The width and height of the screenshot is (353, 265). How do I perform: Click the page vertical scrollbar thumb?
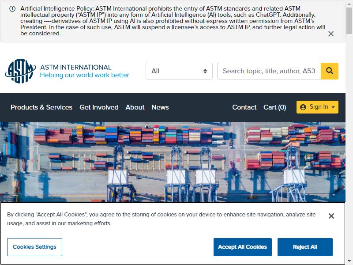coord(349,21)
